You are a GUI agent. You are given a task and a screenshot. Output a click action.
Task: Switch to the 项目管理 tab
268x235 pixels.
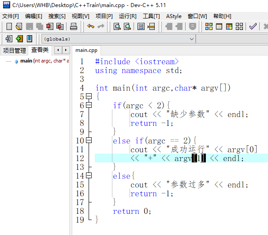click(15, 51)
